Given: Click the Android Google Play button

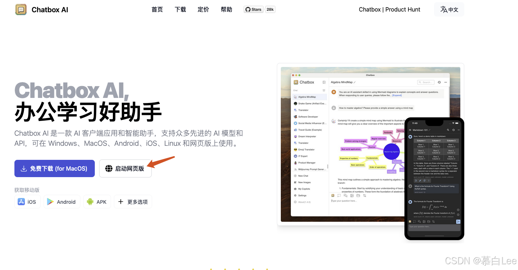Looking at the screenshot, I should coord(61,202).
